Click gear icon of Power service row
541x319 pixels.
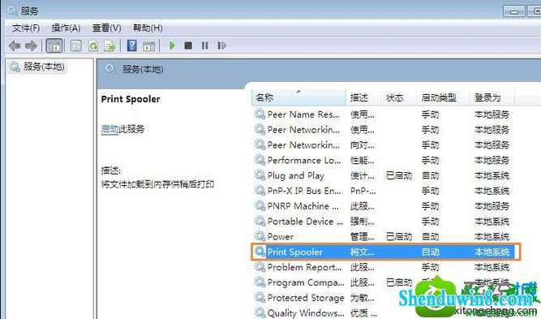point(260,236)
